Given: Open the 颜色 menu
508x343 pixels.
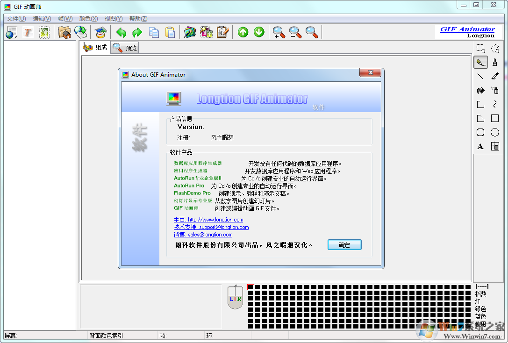Looking at the screenshot, I should click(88, 18).
